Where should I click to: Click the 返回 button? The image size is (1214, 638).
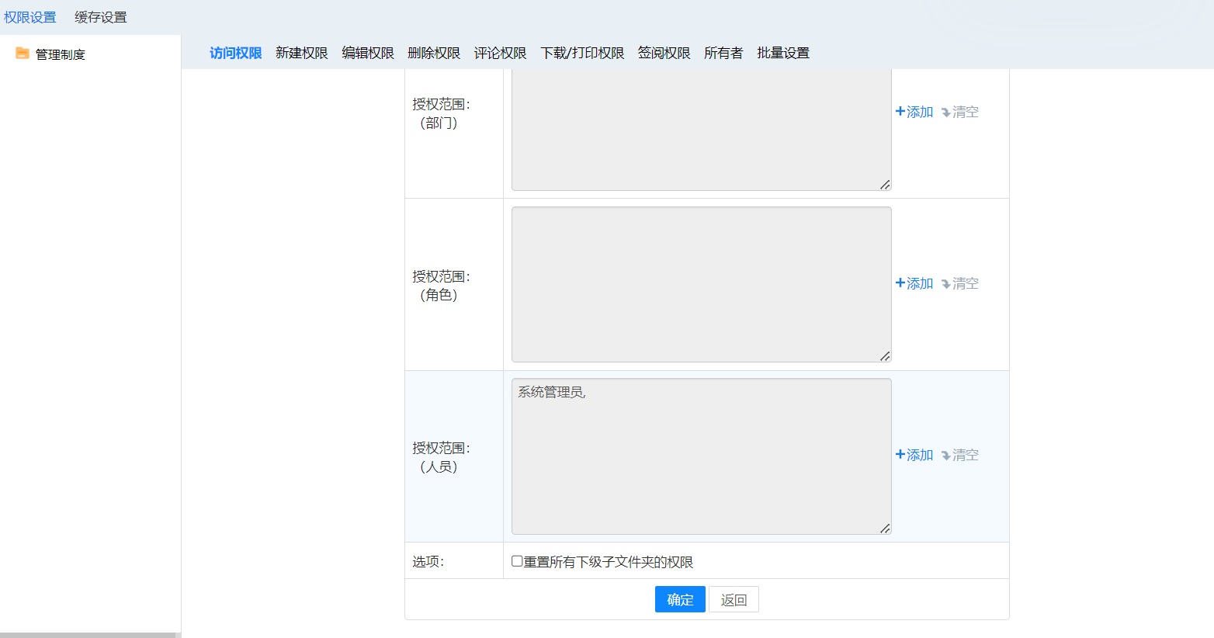tap(734, 599)
